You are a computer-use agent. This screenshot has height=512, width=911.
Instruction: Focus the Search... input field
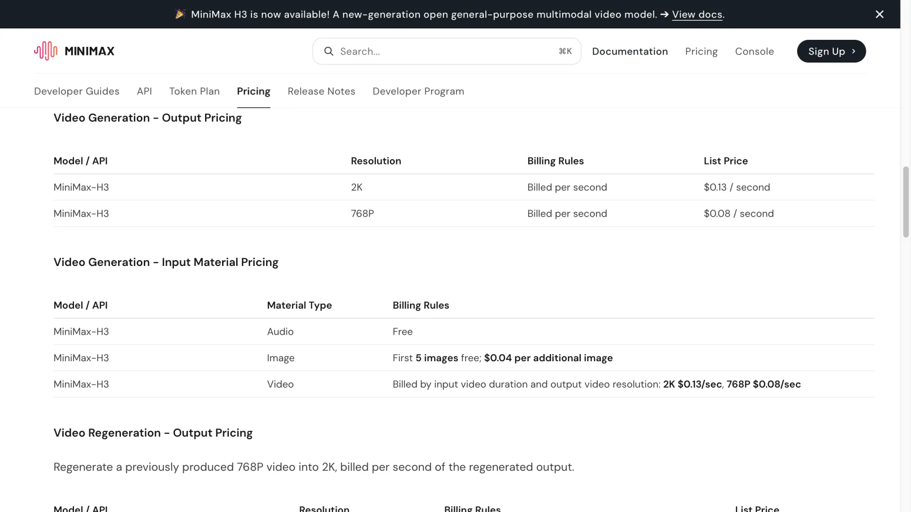point(446,51)
